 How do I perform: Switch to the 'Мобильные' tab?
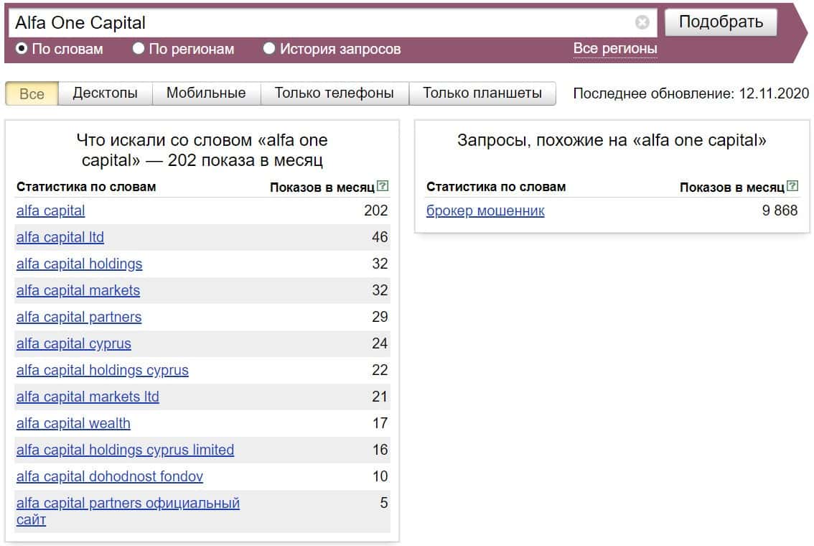pyautogui.click(x=206, y=93)
